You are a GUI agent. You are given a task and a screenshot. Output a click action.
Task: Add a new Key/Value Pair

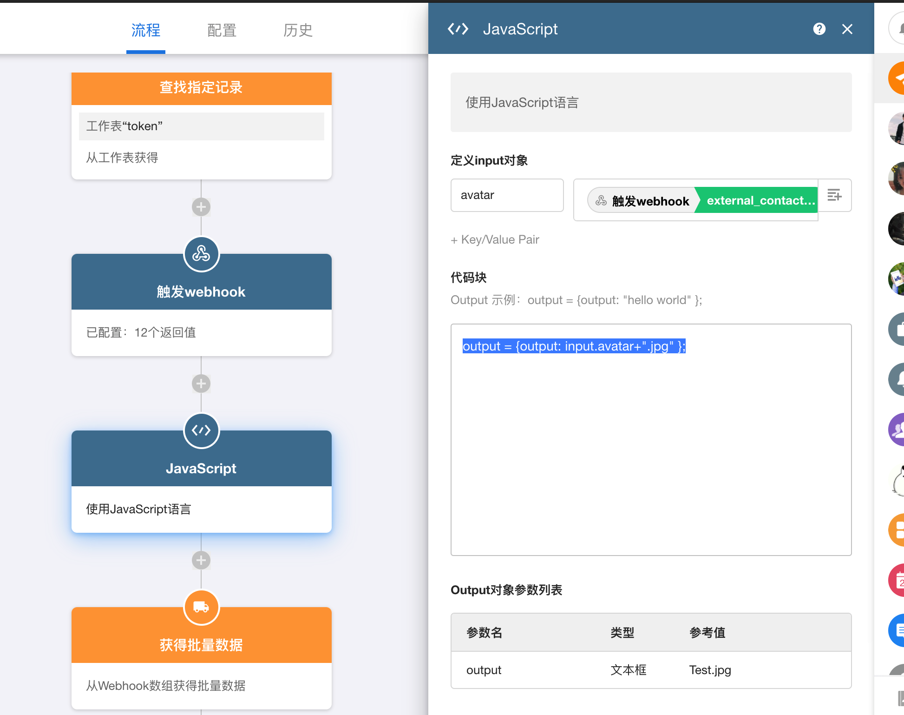(495, 240)
